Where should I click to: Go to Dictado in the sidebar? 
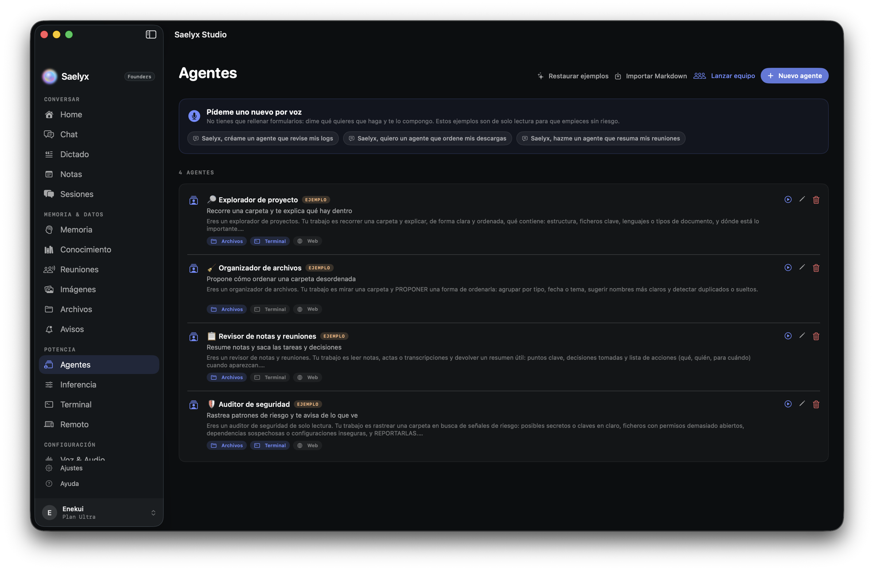coord(99,154)
